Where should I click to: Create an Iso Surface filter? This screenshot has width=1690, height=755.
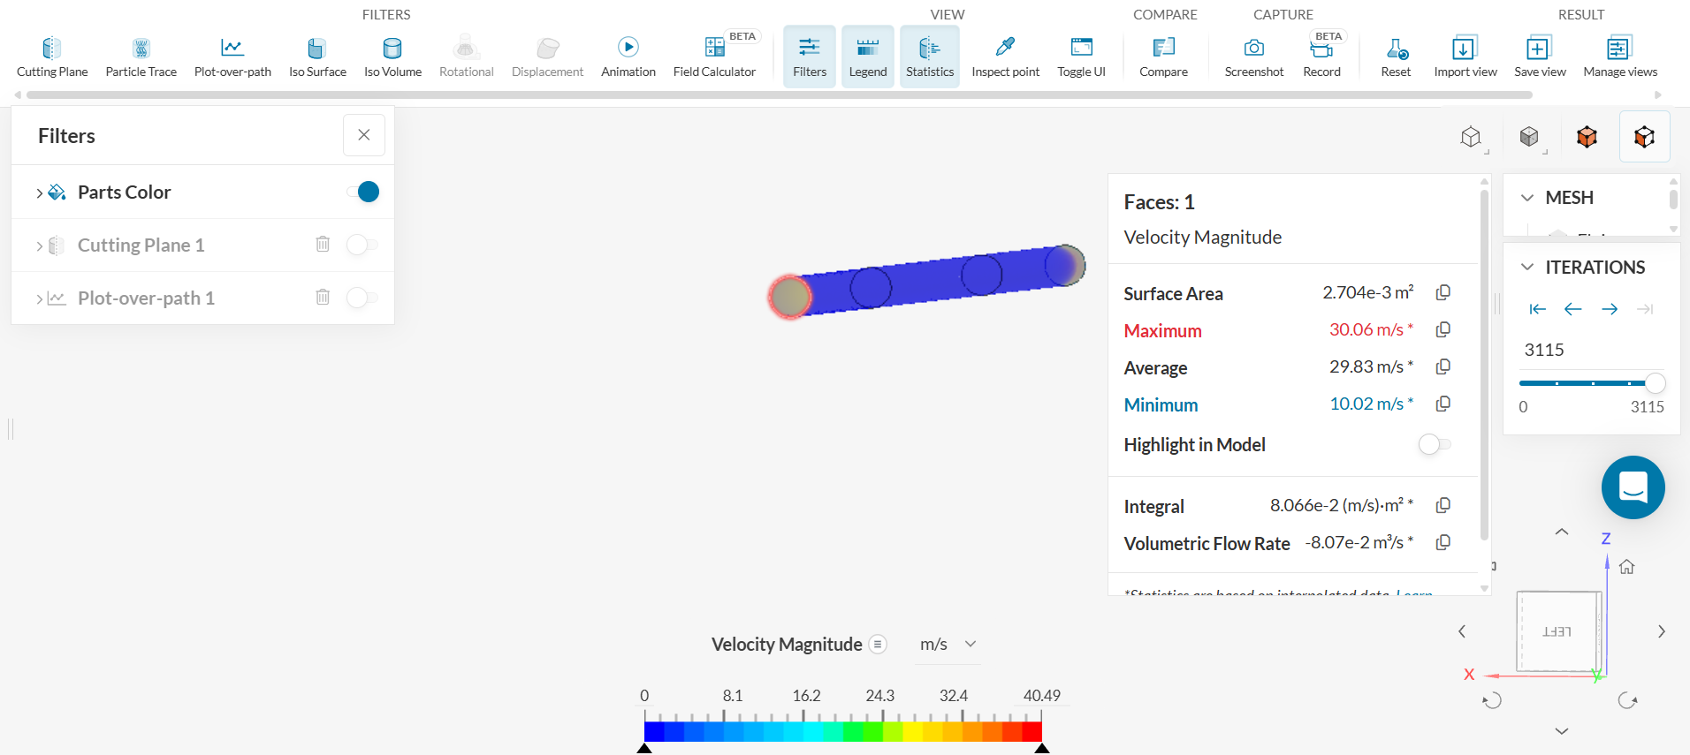tap(317, 57)
